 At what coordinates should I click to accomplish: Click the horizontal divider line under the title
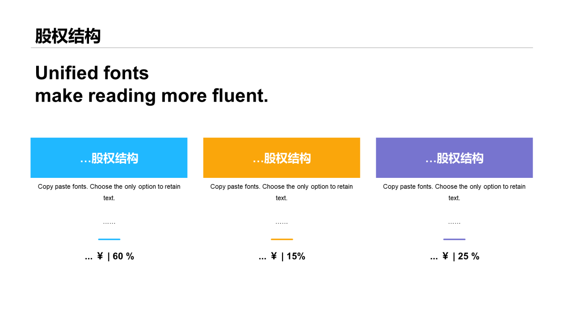tap(282, 48)
